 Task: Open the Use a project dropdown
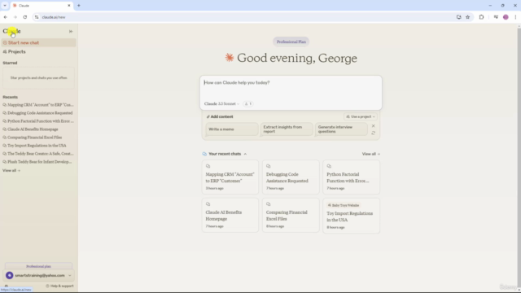click(360, 116)
